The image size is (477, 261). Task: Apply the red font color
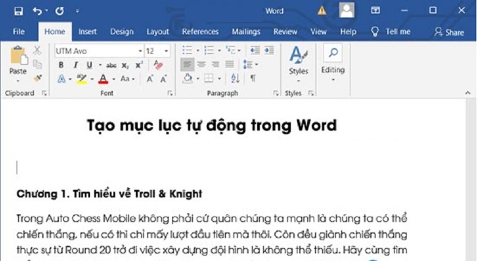point(103,79)
